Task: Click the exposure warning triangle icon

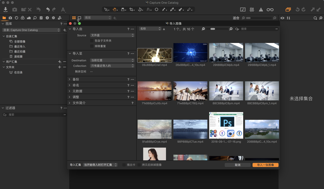Action: (x=261, y=9)
